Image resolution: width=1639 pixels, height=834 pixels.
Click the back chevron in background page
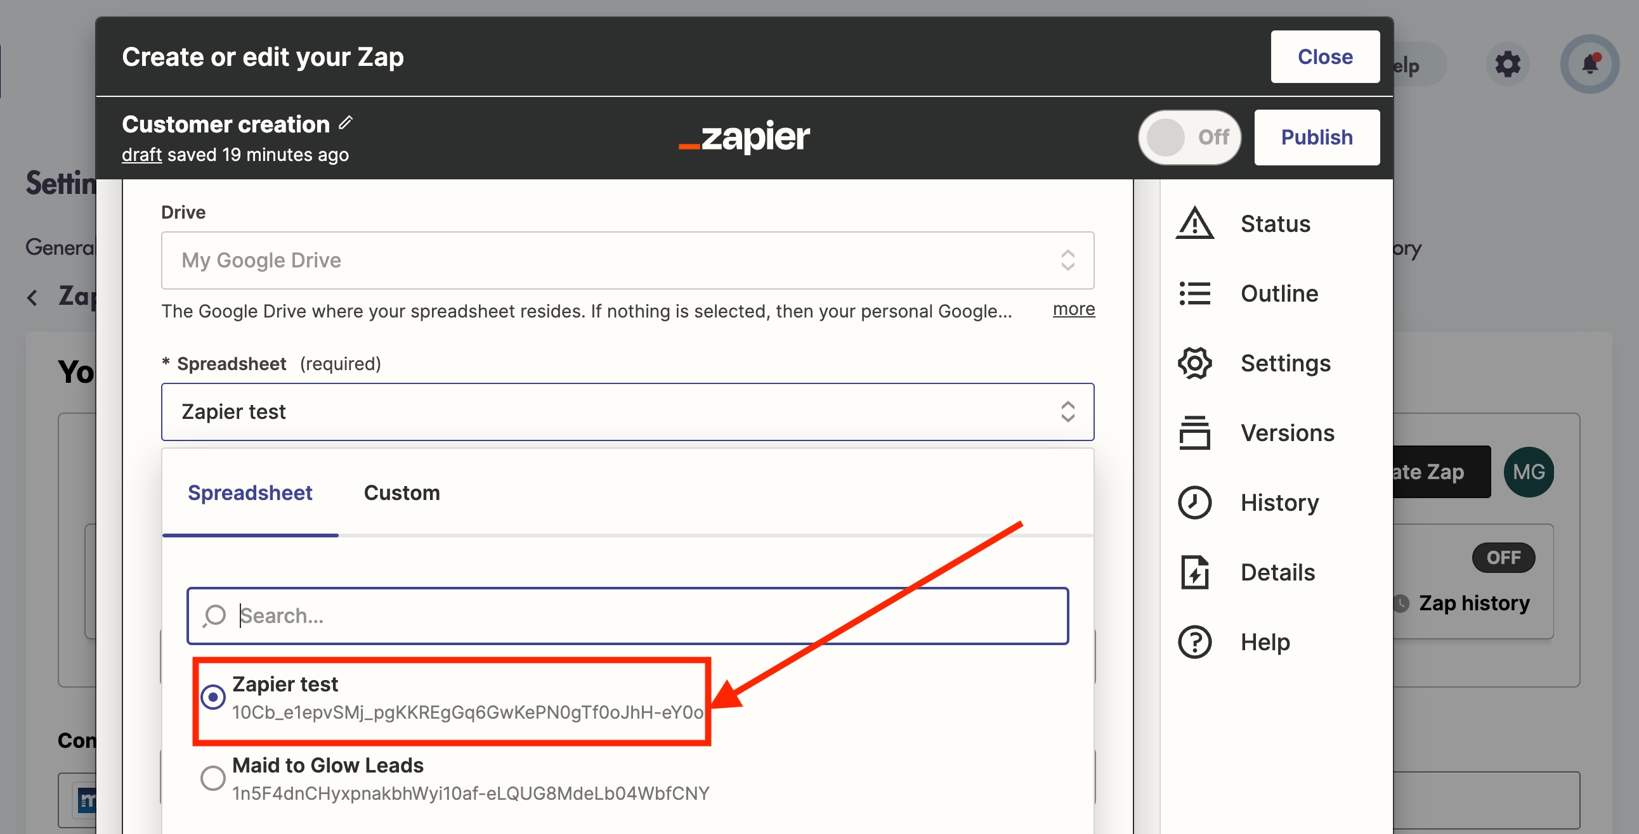point(32,297)
